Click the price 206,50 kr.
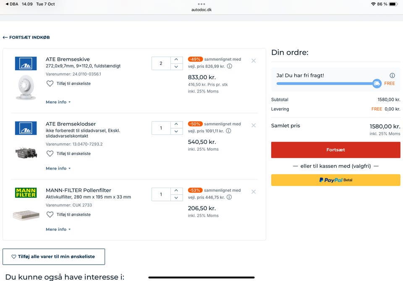This screenshot has height=281, width=403. pyautogui.click(x=202, y=208)
